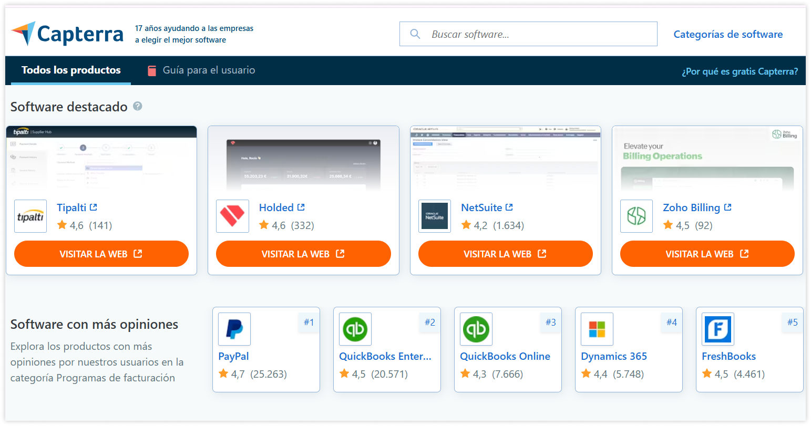811x426 pixels.
Task: Click the FreshBooks logo icon
Action: tap(718, 329)
